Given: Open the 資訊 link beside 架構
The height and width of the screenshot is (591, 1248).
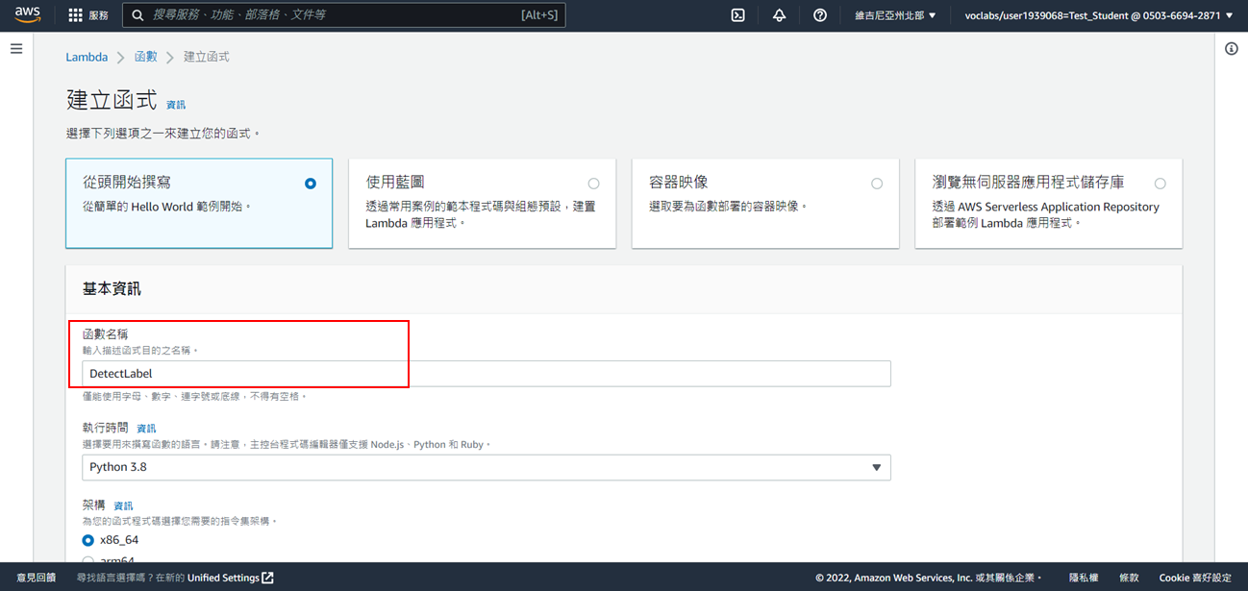Looking at the screenshot, I should (x=123, y=505).
